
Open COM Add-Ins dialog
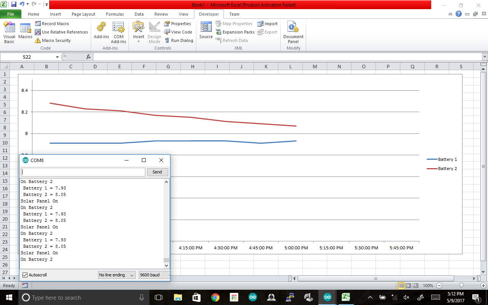point(119,32)
